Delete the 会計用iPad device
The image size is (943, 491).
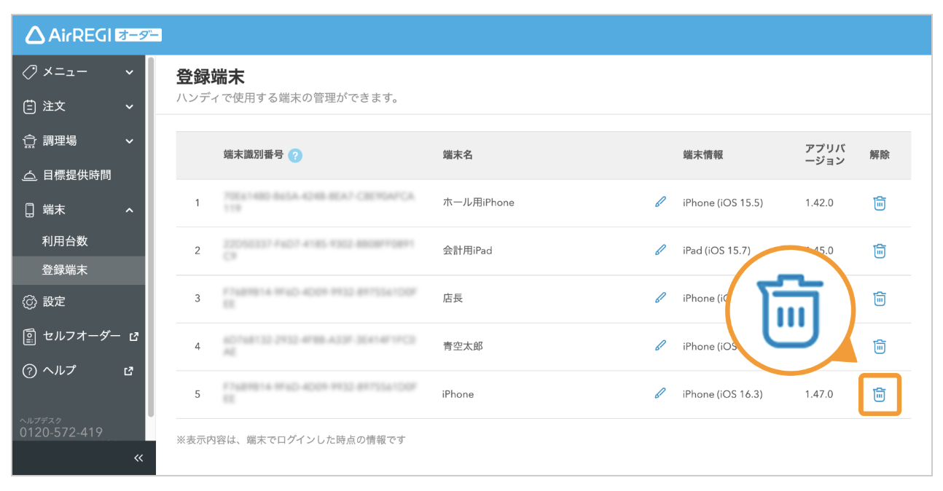[880, 251]
